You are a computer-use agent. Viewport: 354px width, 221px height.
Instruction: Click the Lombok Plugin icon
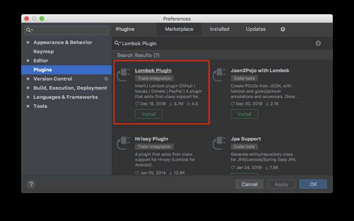pyautogui.click(x=124, y=75)
